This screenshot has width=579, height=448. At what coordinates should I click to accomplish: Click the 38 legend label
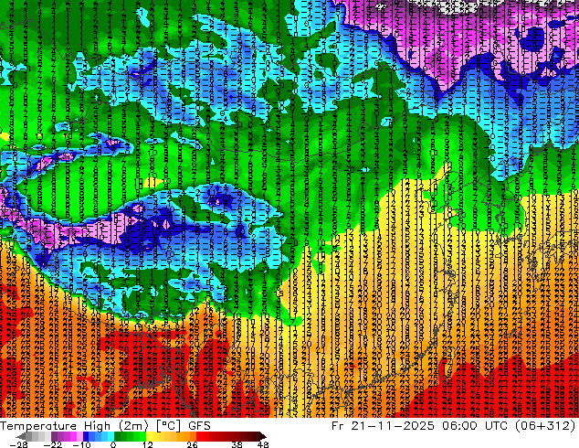click(x=237, y=444)
